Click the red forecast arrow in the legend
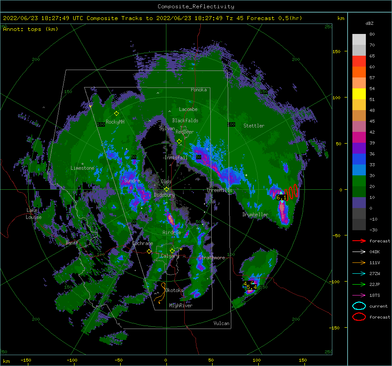 tap(359, 241)
